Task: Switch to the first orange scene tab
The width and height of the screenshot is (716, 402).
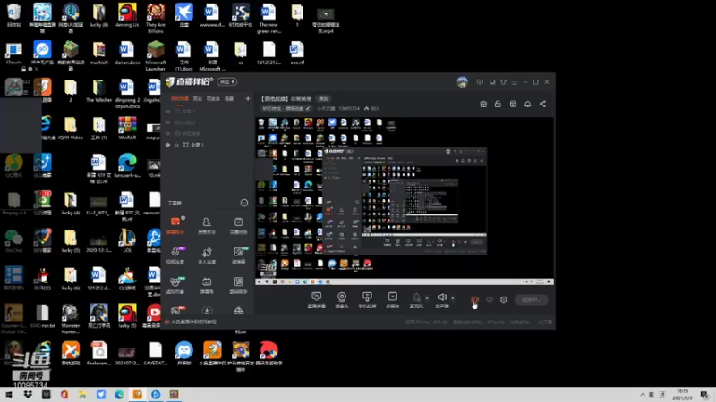Action: click(180, 98)
